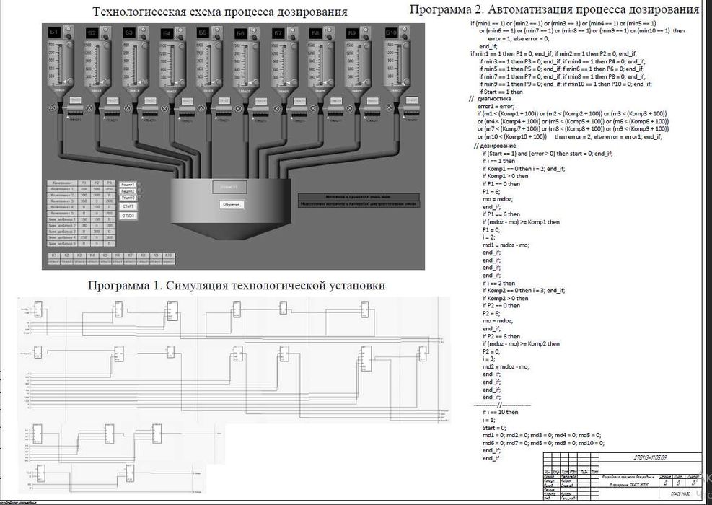Click the Обучение button on the mixer hopper

(x=231, y=205)
